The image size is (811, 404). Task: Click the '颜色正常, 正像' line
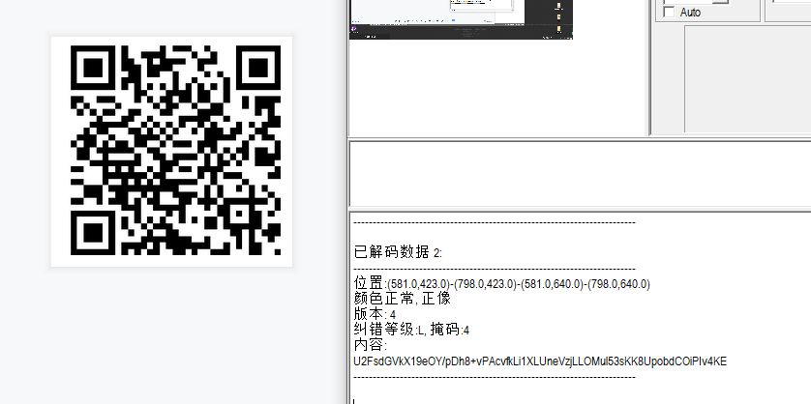click(403, 299)
